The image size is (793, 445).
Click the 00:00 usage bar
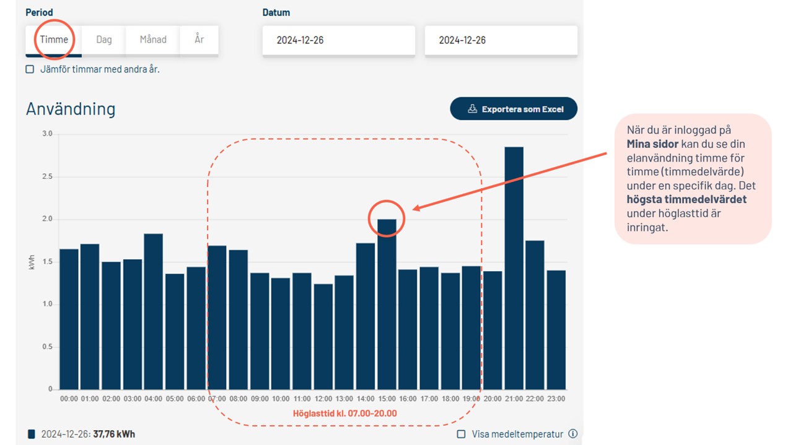coord(69,319)
